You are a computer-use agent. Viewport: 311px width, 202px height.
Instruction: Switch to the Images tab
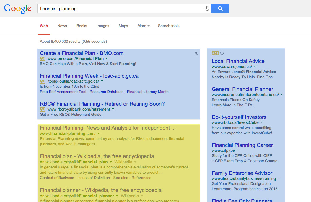[x=103, y=26]
